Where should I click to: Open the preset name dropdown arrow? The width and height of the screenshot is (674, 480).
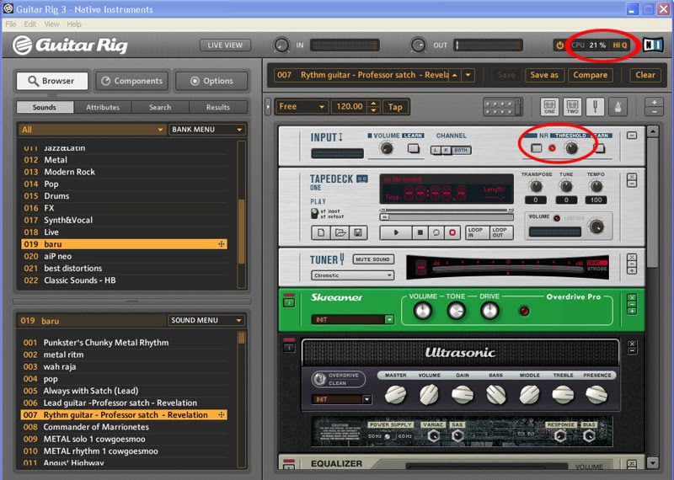(x=468, y=75)
